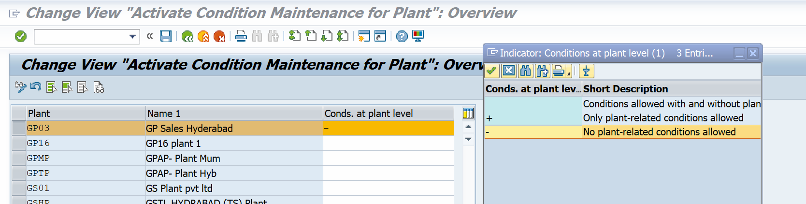Screen dimensions: 806x204
Task: Choose 'Only plant-related conditions allowed' entry
Action: [662, 118]
